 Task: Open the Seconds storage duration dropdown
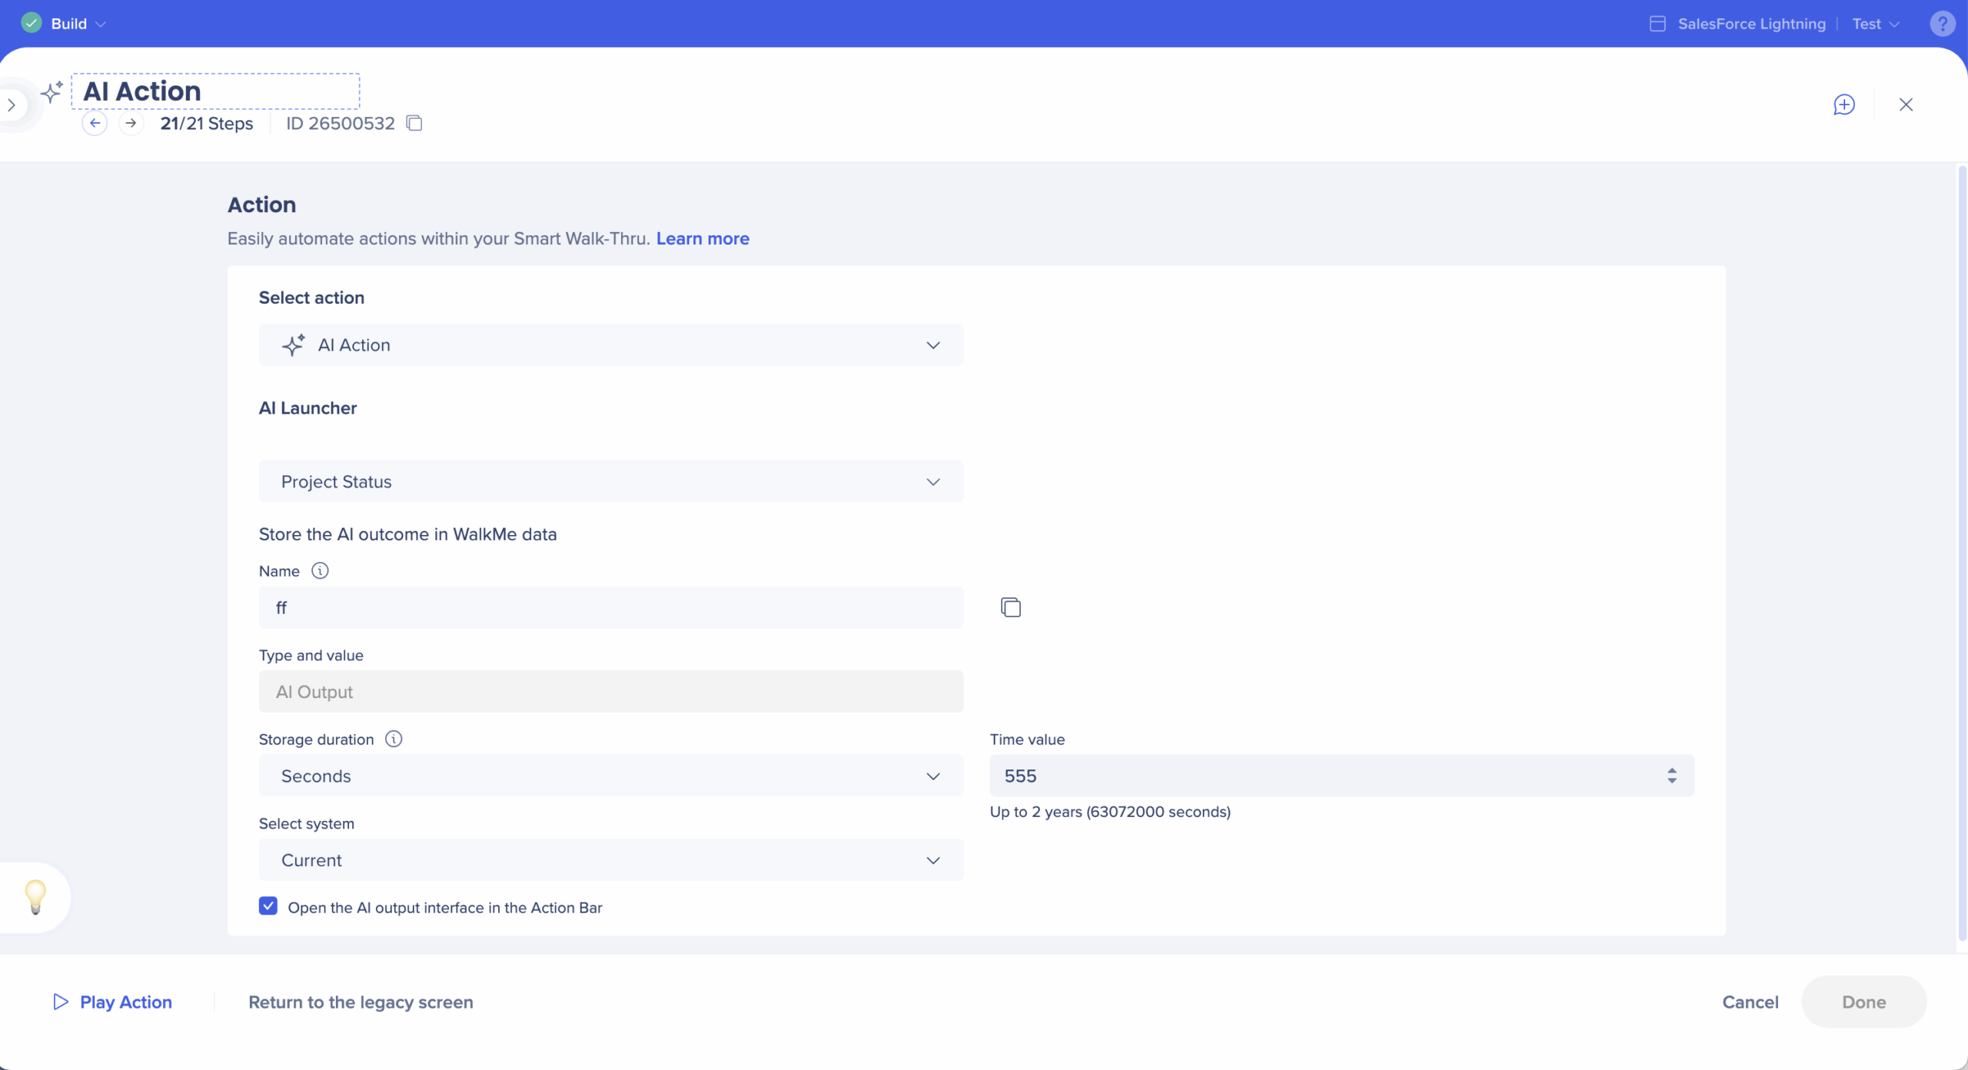[610, 776]
